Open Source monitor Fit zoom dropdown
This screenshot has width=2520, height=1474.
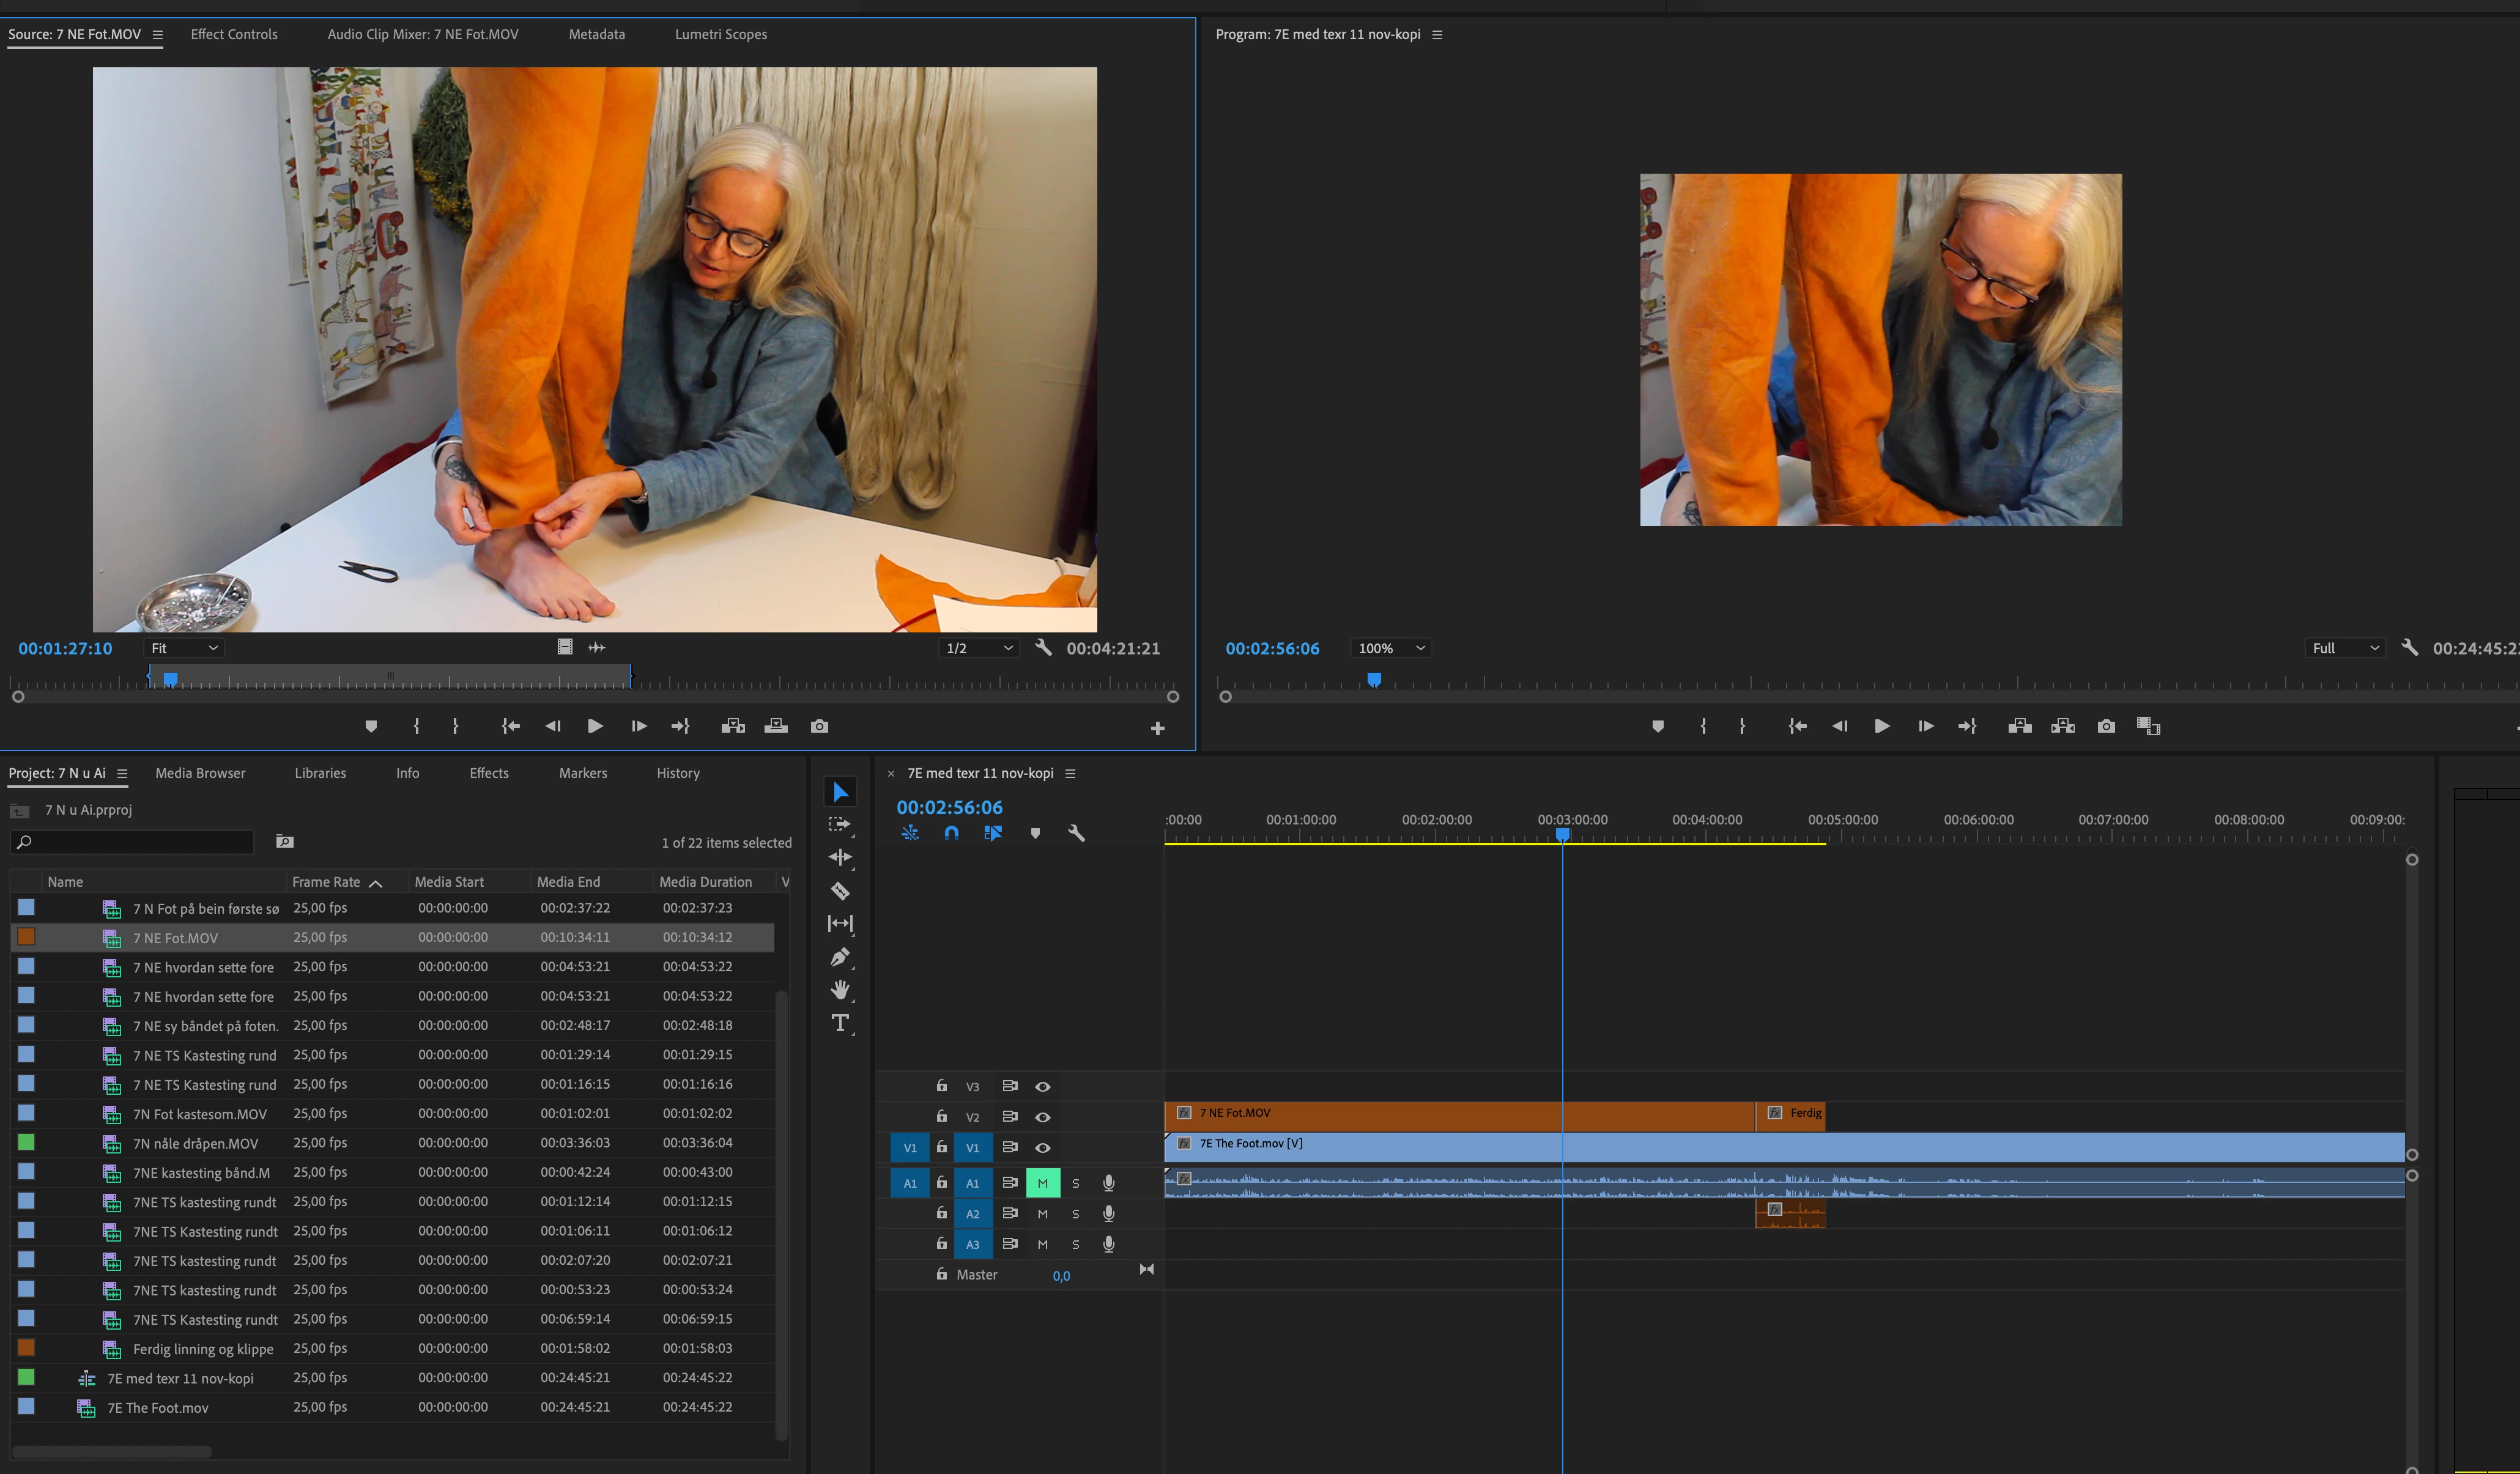[x=184, y=648]
